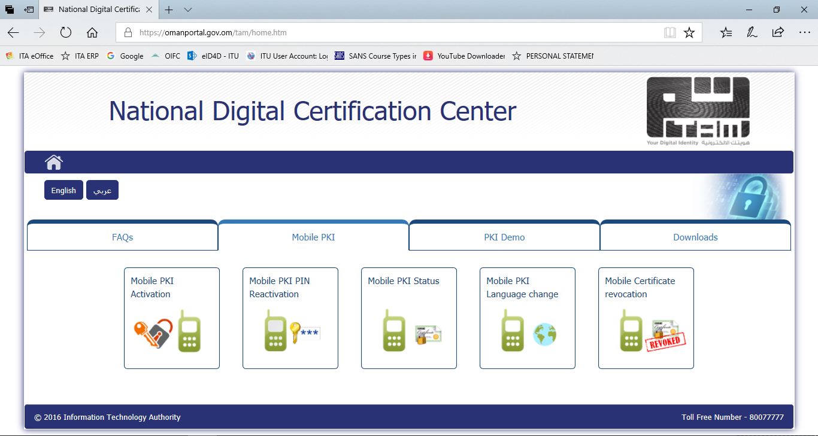Open Mobile PKI Status tile
This screenshot has width=818, height=436.
pos(408,318)
